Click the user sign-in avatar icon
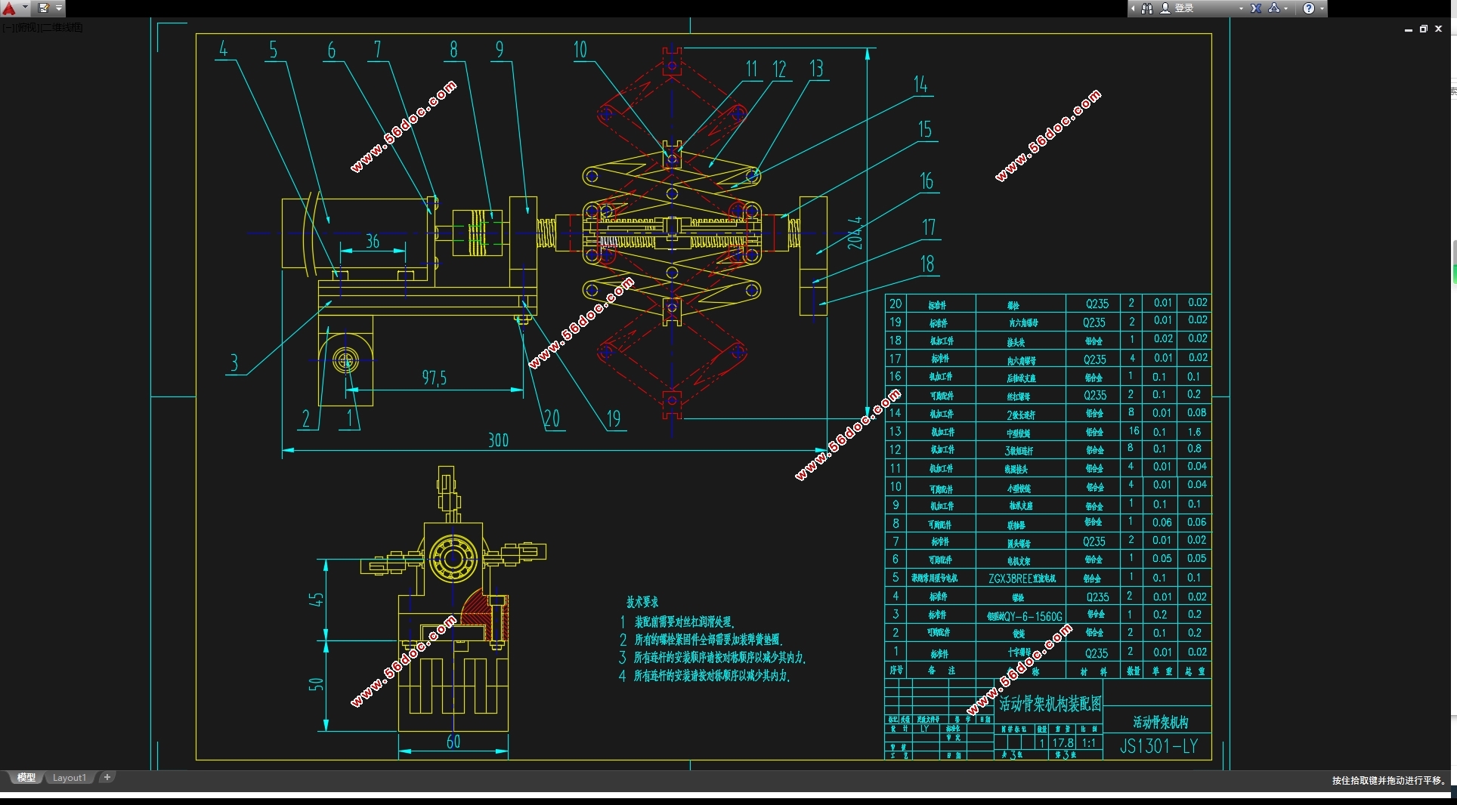1457x805 pixels. (1165, 8)
